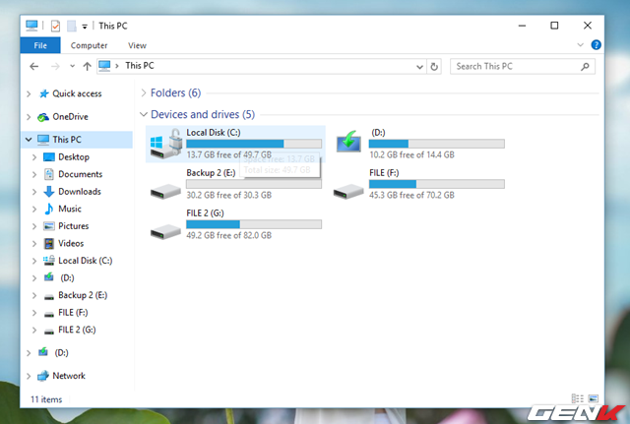Open Help with the blue question icon
Viewport: 630px width, 424px height.
596,45
